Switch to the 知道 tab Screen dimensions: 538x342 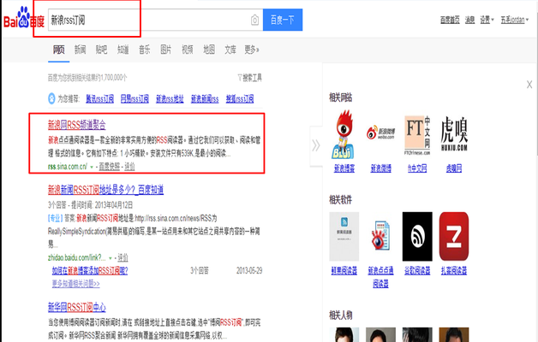123,50
